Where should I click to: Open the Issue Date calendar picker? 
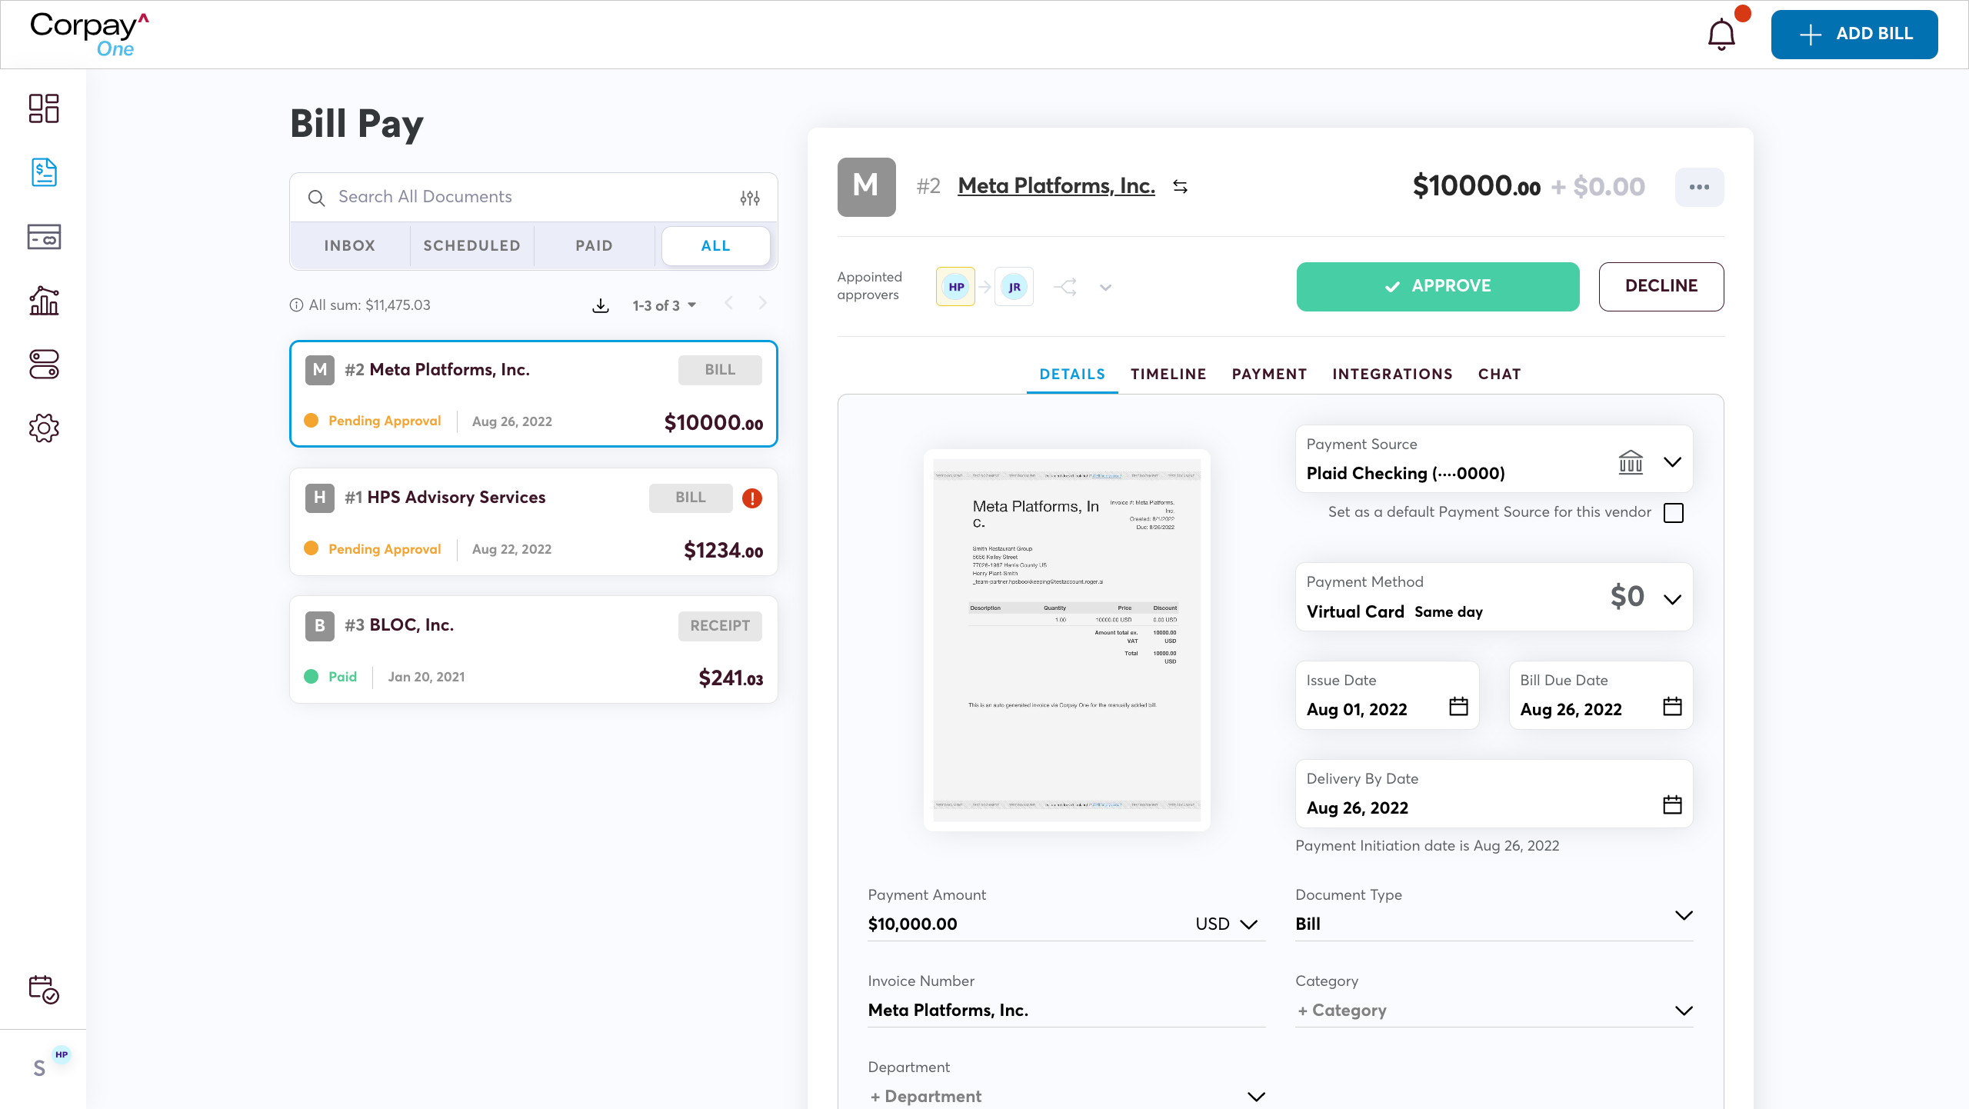[x=1458, y=707]
